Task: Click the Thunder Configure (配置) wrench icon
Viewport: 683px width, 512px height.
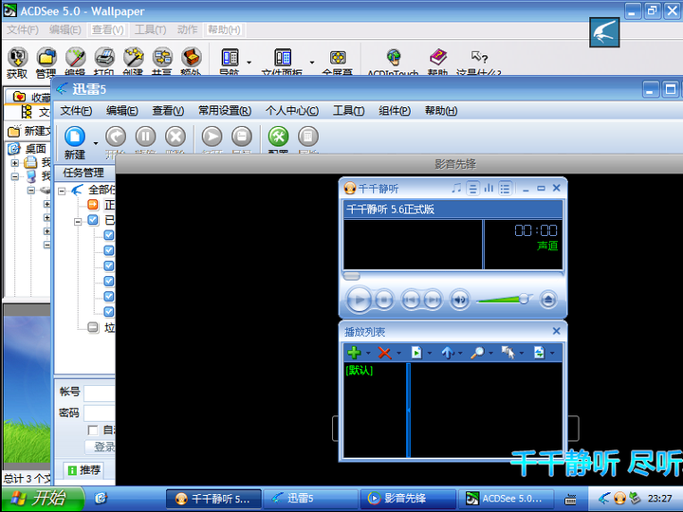Action: click(278, 137)
